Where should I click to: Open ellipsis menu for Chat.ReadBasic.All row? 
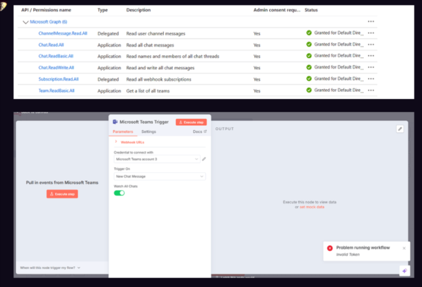tap(371, 56)
